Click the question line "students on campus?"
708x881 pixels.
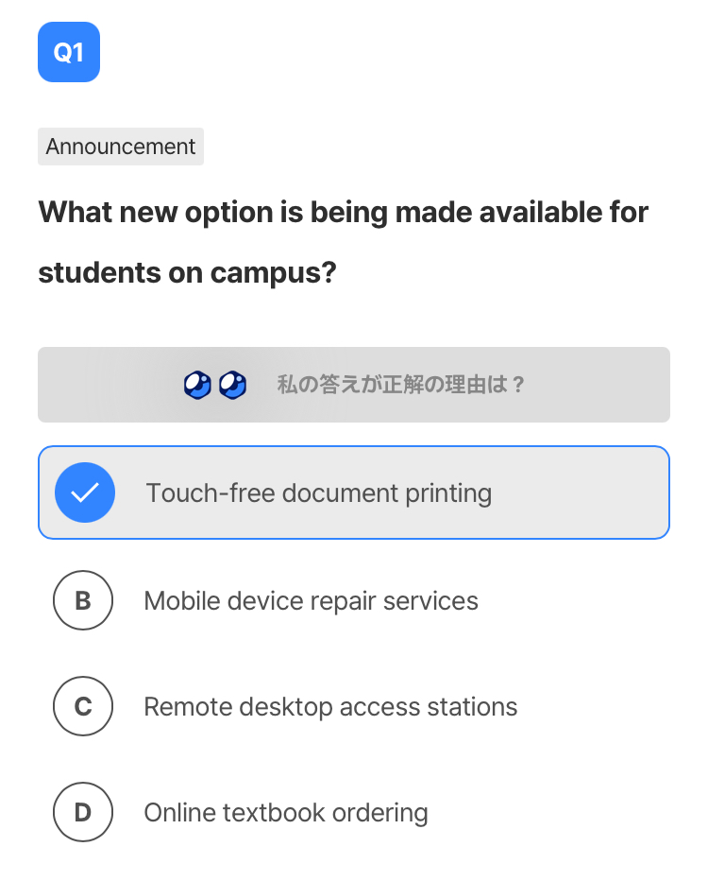coord(187,272)
